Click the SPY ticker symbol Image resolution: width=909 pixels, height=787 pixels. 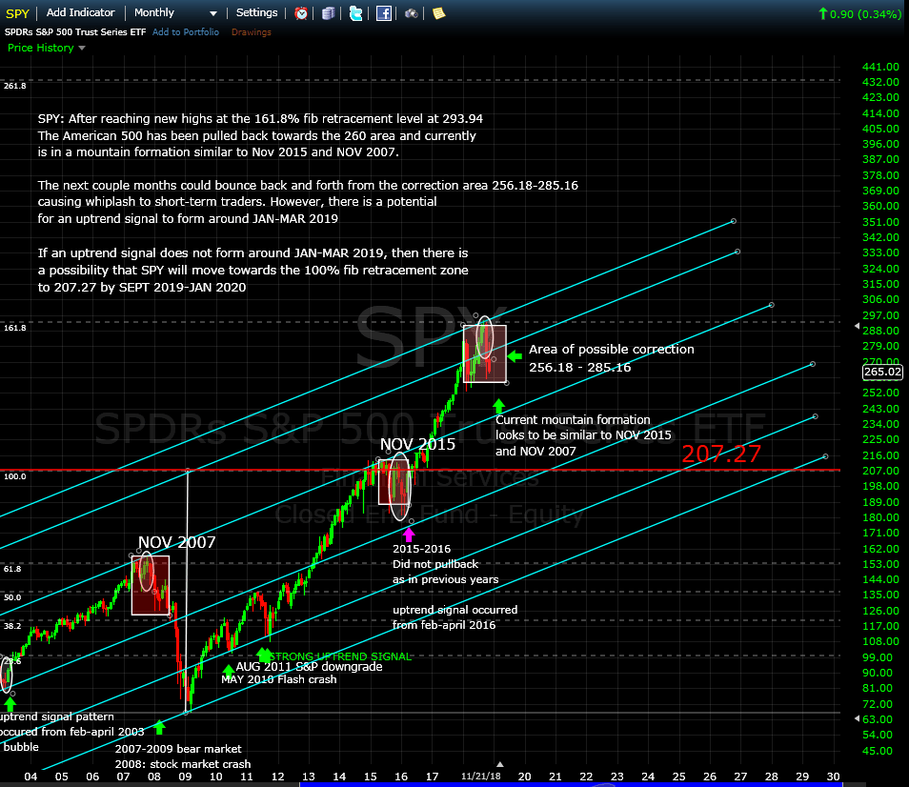[17, 13]
